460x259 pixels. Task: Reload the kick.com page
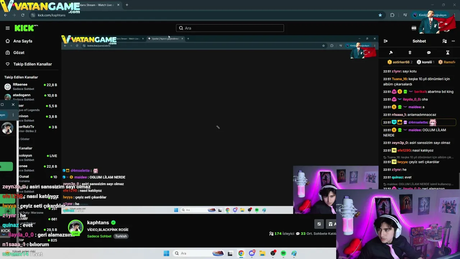tap(23, 15)
